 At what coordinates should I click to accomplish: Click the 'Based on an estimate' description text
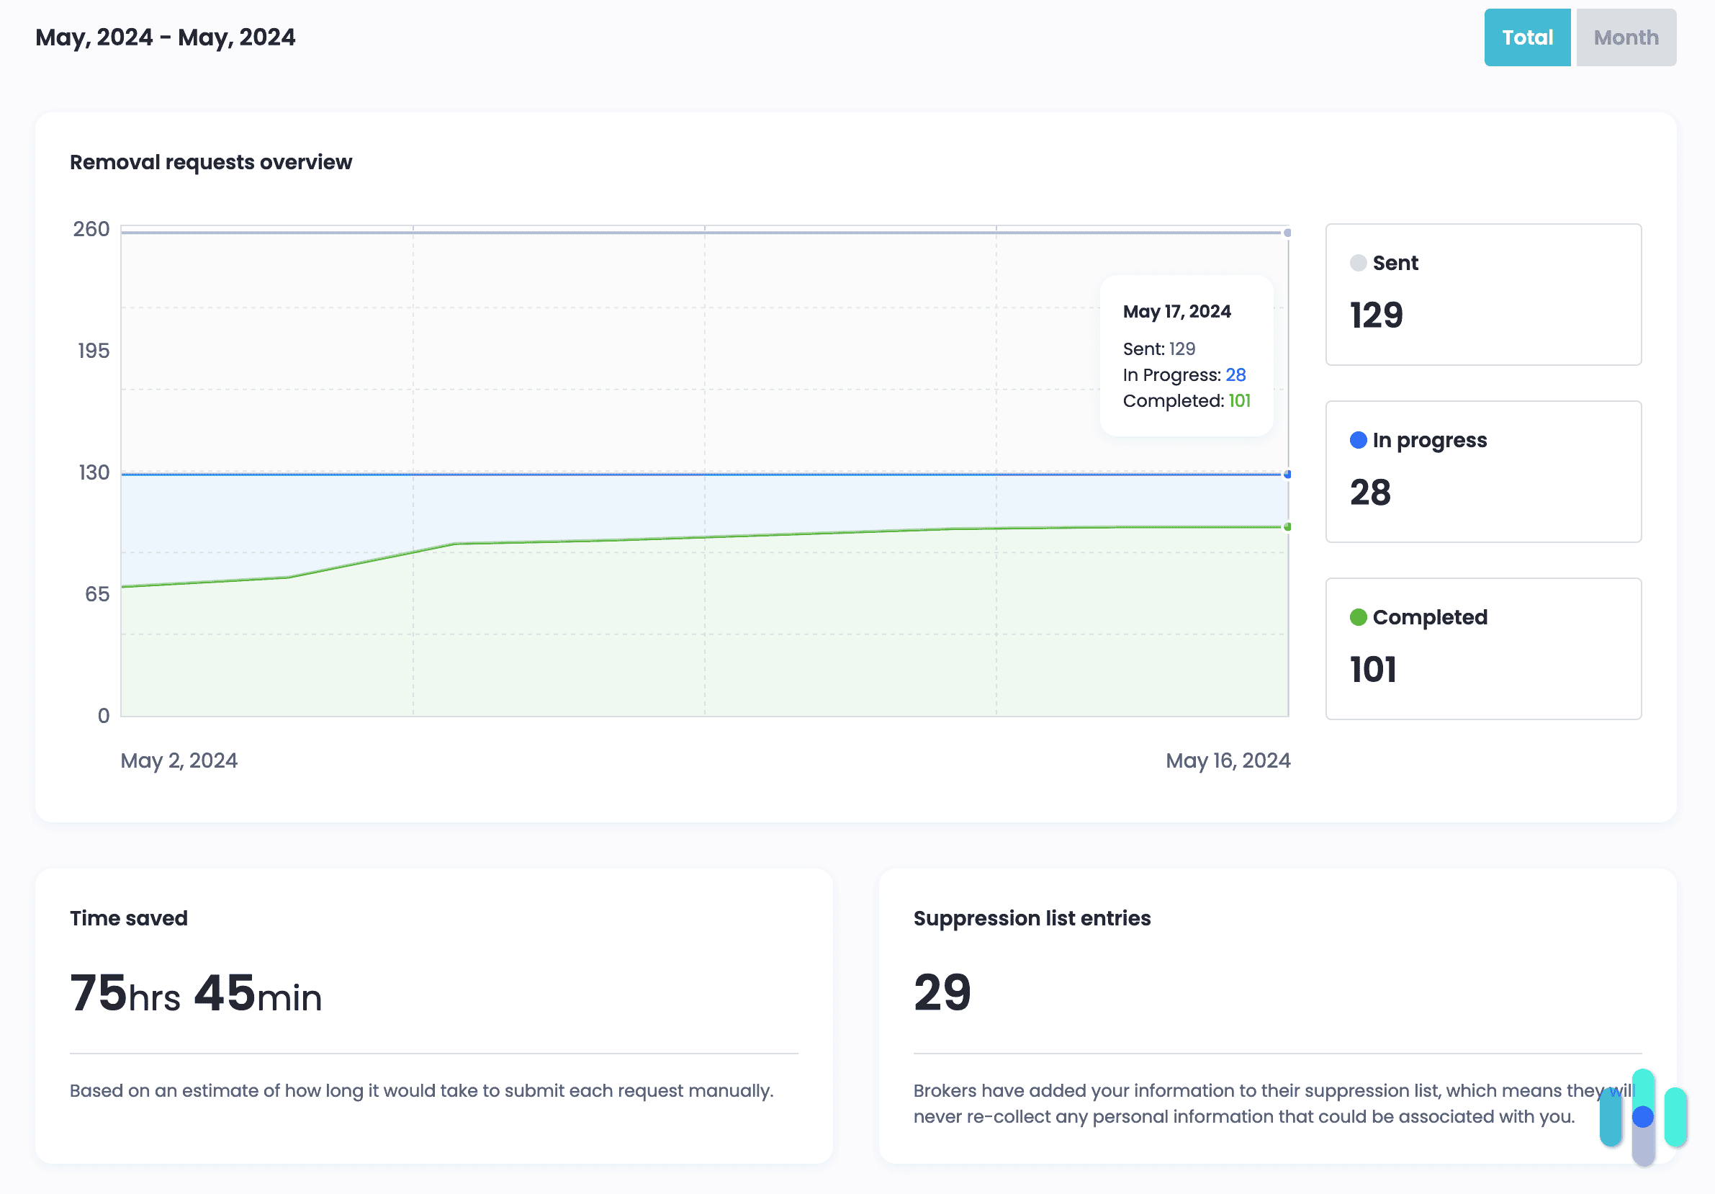(x=421, y=1091)
